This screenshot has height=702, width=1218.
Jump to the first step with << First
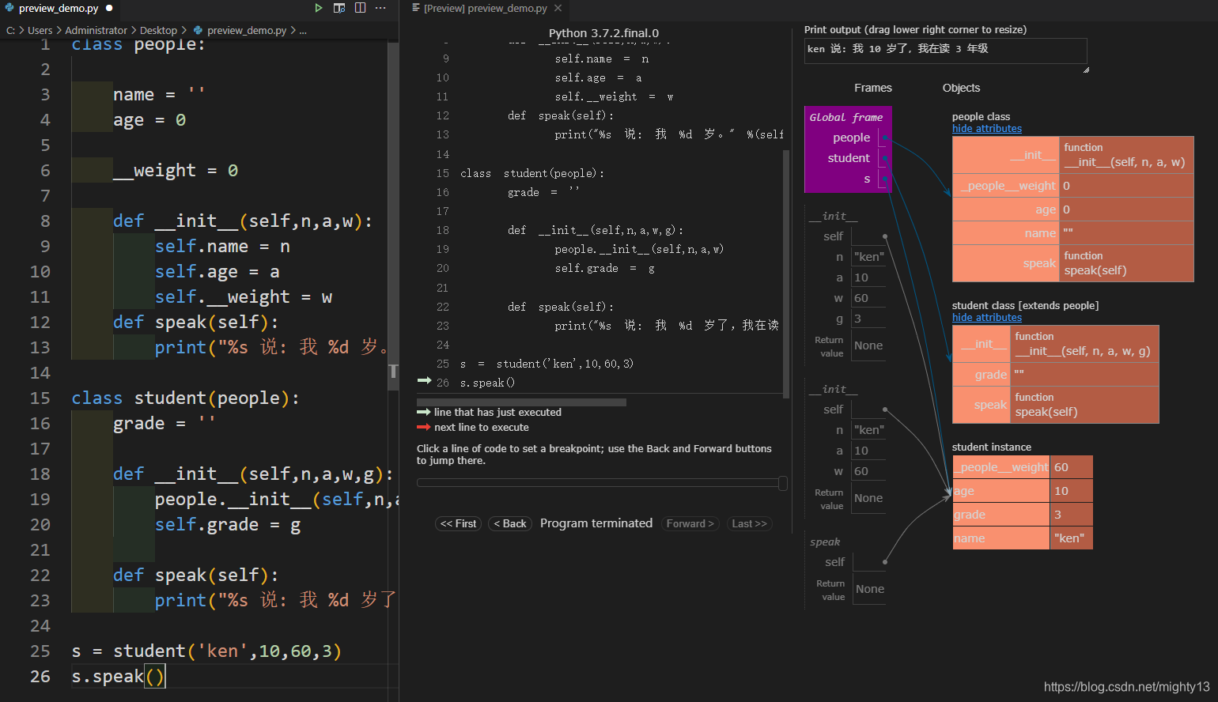pyautogui.click(x=458, y=523)
